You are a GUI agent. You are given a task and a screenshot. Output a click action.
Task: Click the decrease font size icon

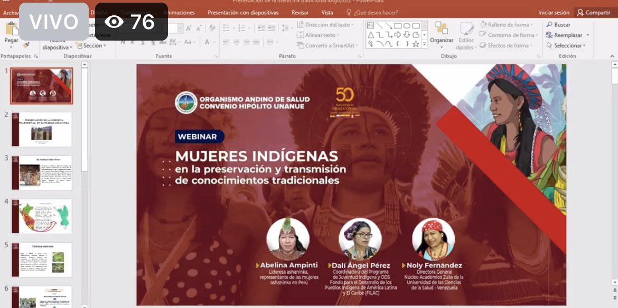point(199,28)
